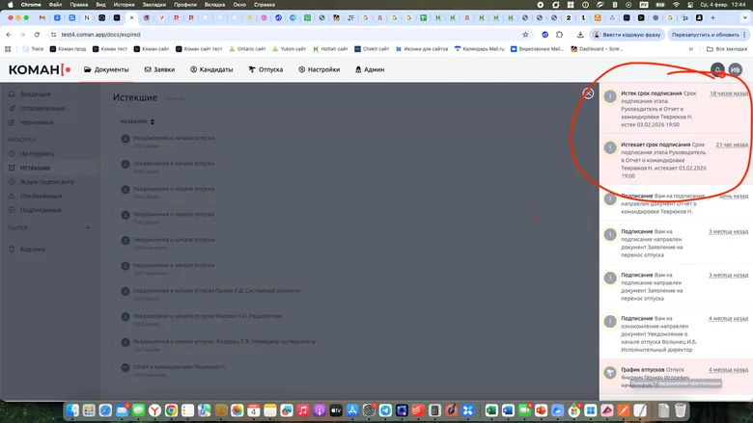
Task: Open the Отпуска navigation item
Action: click(x=265, y=69)
